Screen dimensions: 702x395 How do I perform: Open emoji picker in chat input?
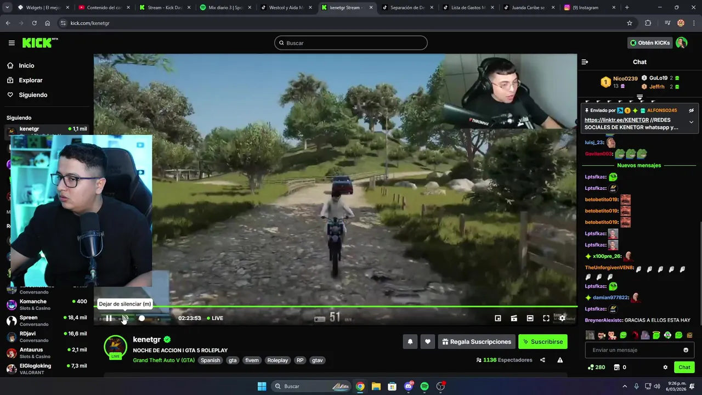686,350
